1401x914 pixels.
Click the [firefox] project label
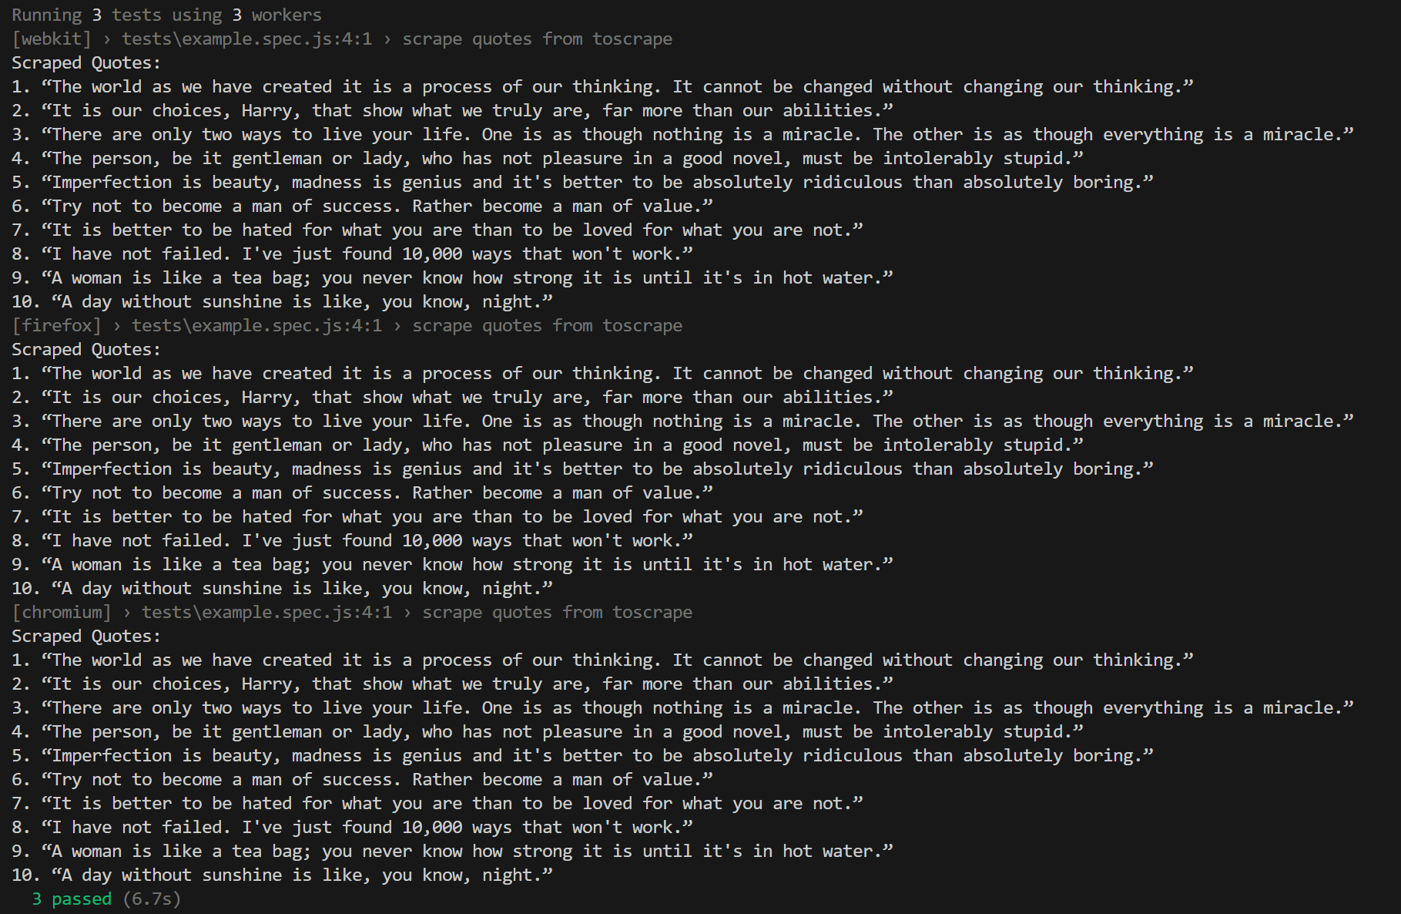point(56,326)
